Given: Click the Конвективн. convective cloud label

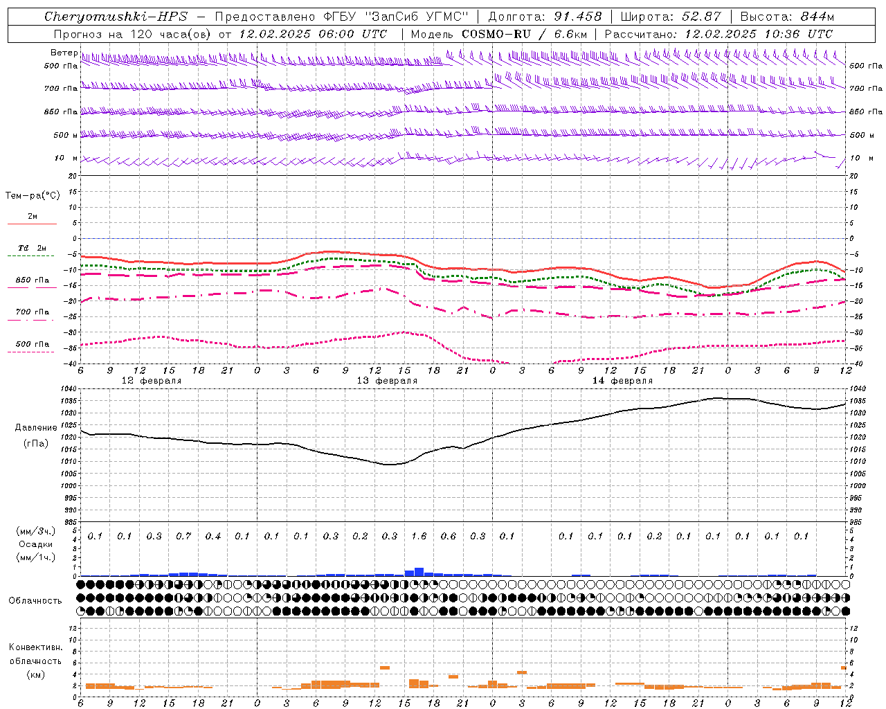Looking at the screenshot, I should coord(35,647).
